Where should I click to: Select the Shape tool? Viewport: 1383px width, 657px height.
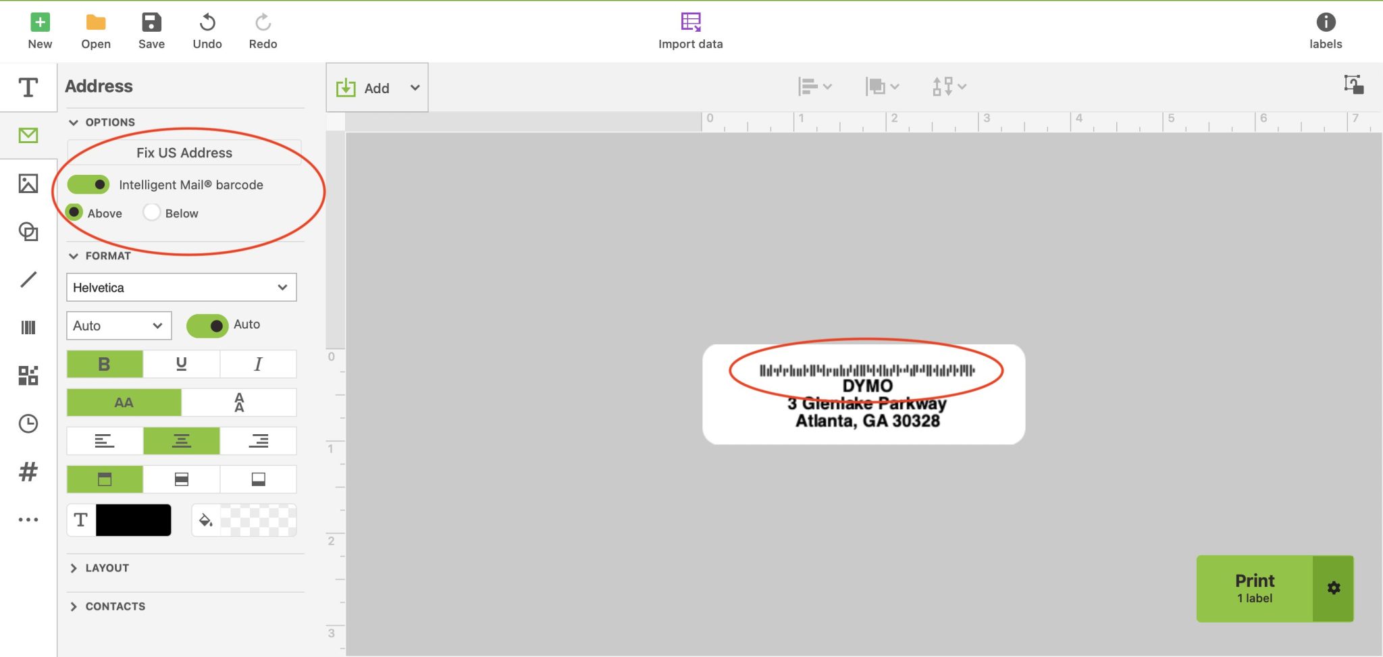click(x=28, y=232)
